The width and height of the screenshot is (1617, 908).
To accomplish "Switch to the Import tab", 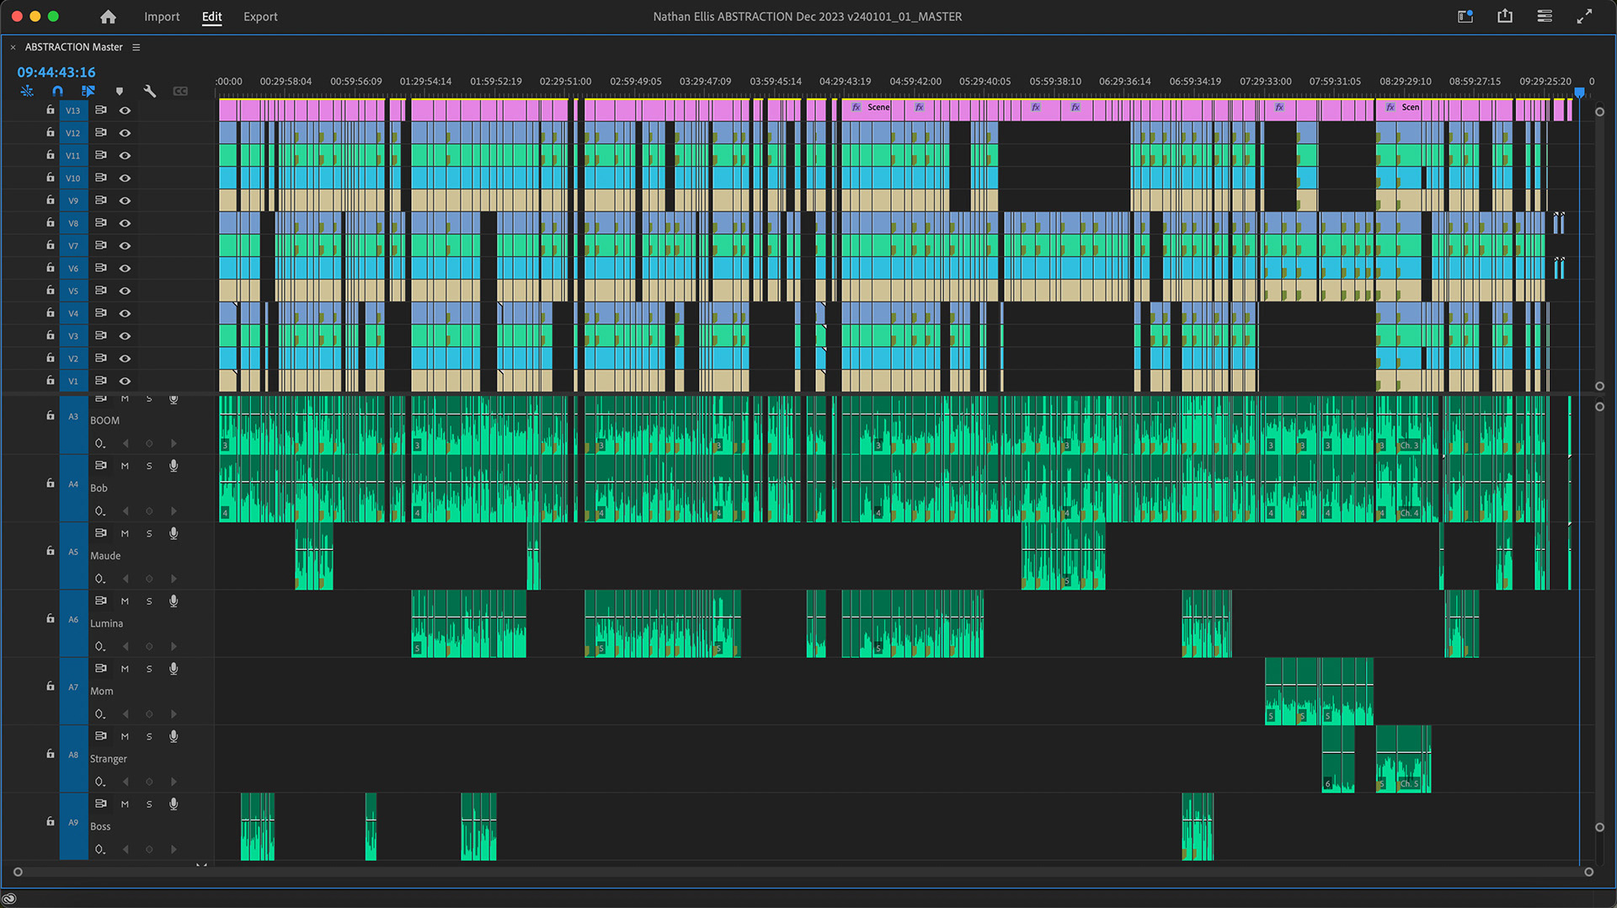I will (162, 17).
